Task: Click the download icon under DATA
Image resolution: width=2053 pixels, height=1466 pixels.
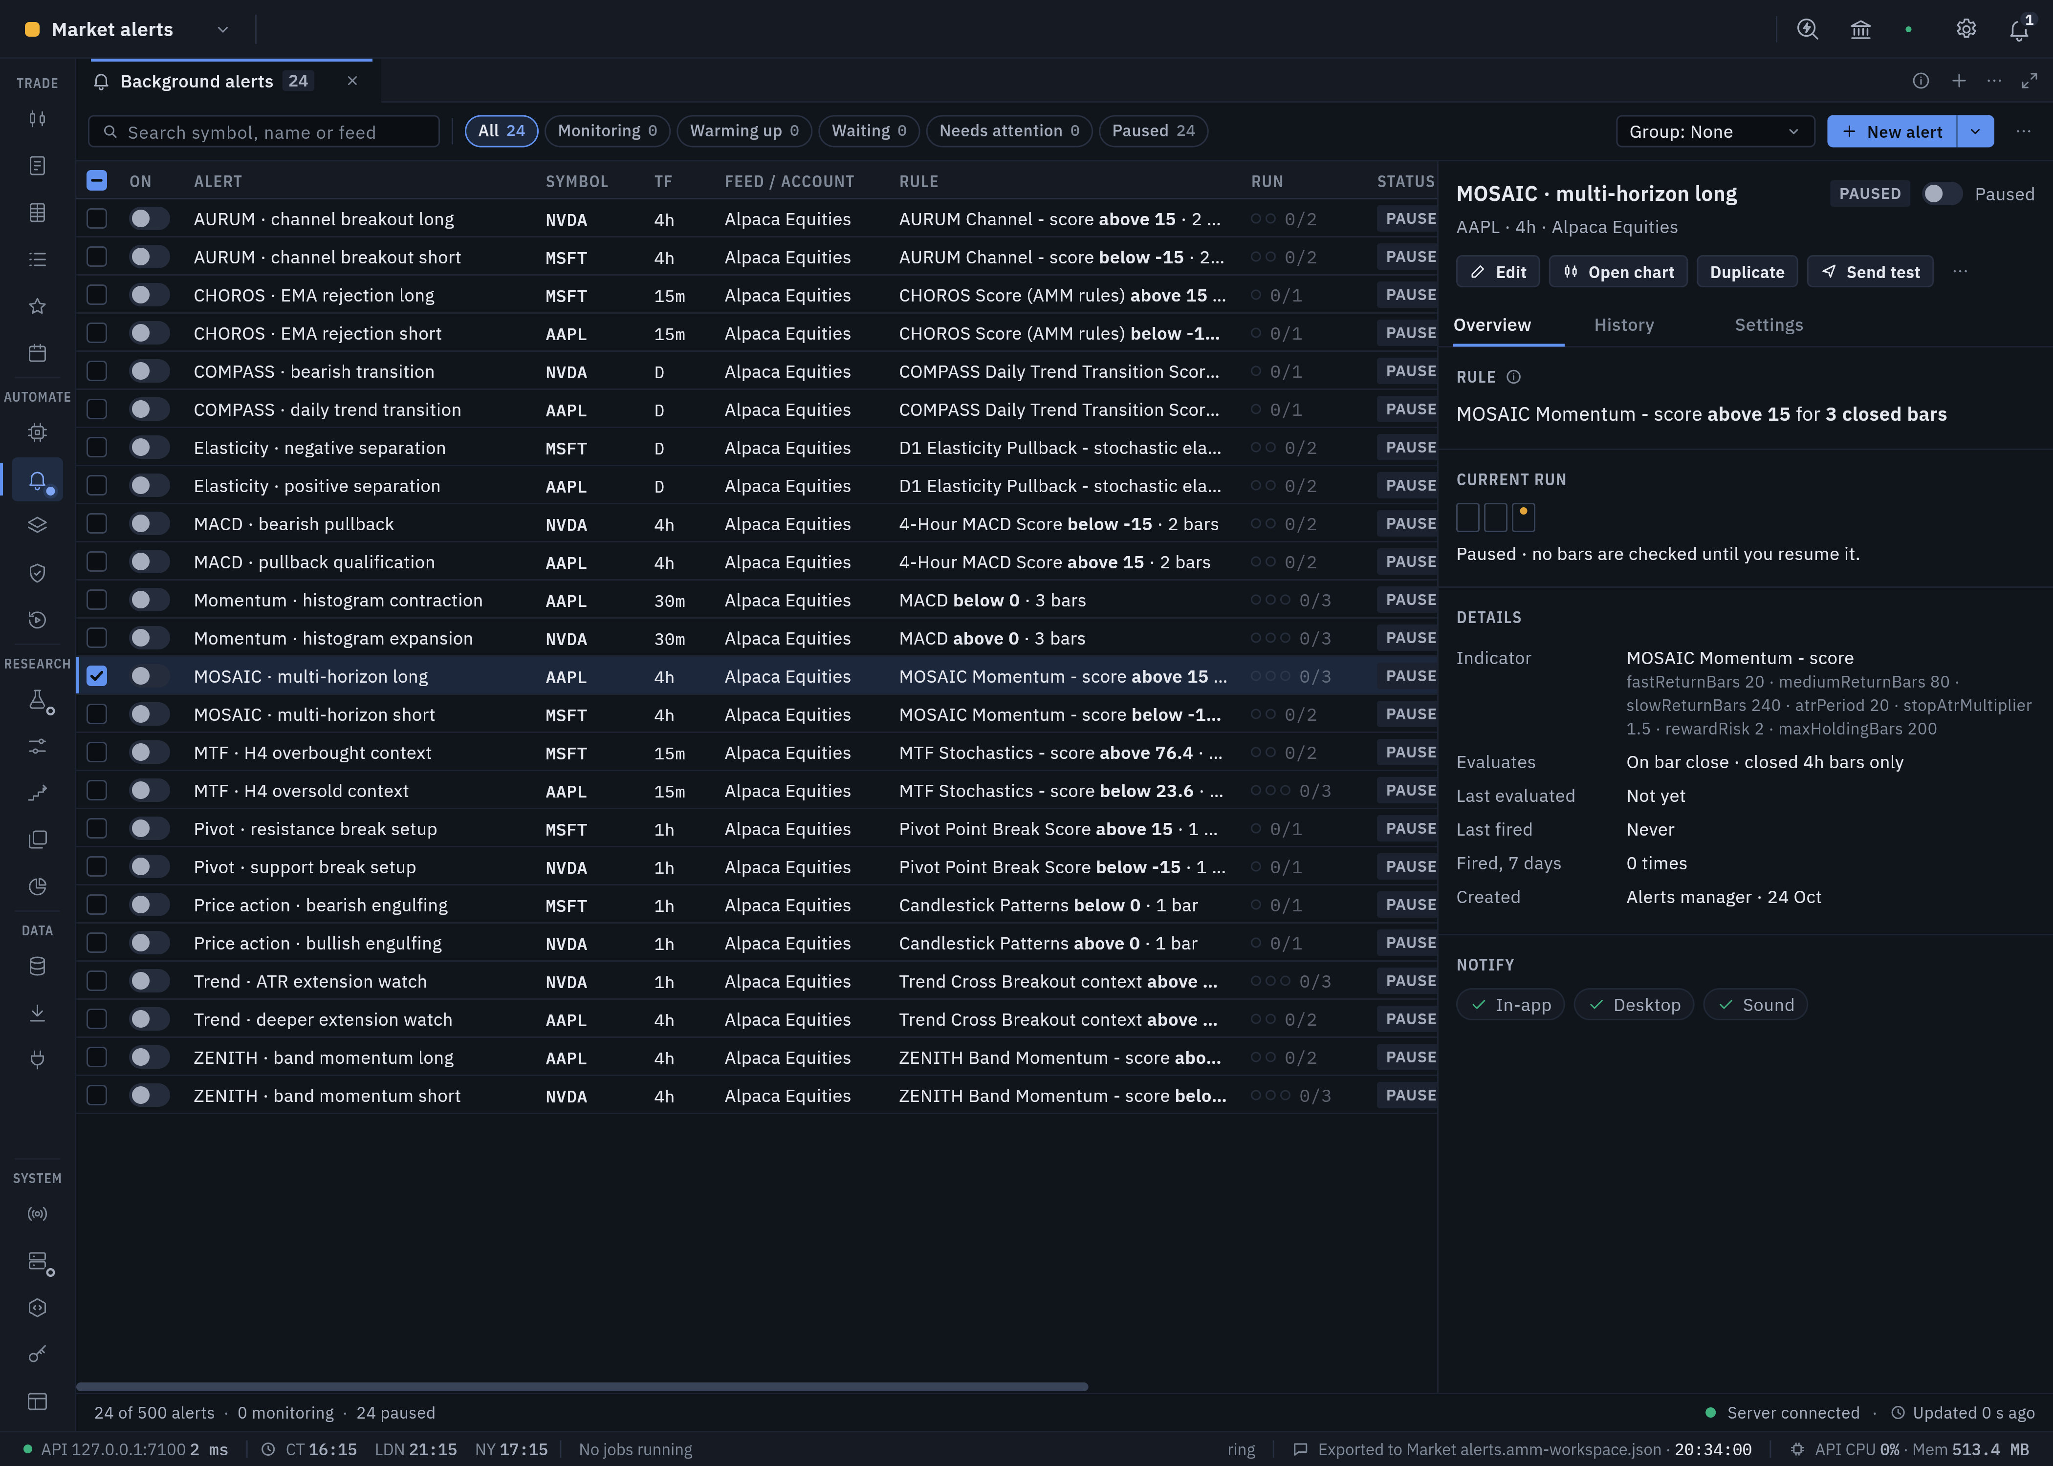Action: [x=37, y=1013]
